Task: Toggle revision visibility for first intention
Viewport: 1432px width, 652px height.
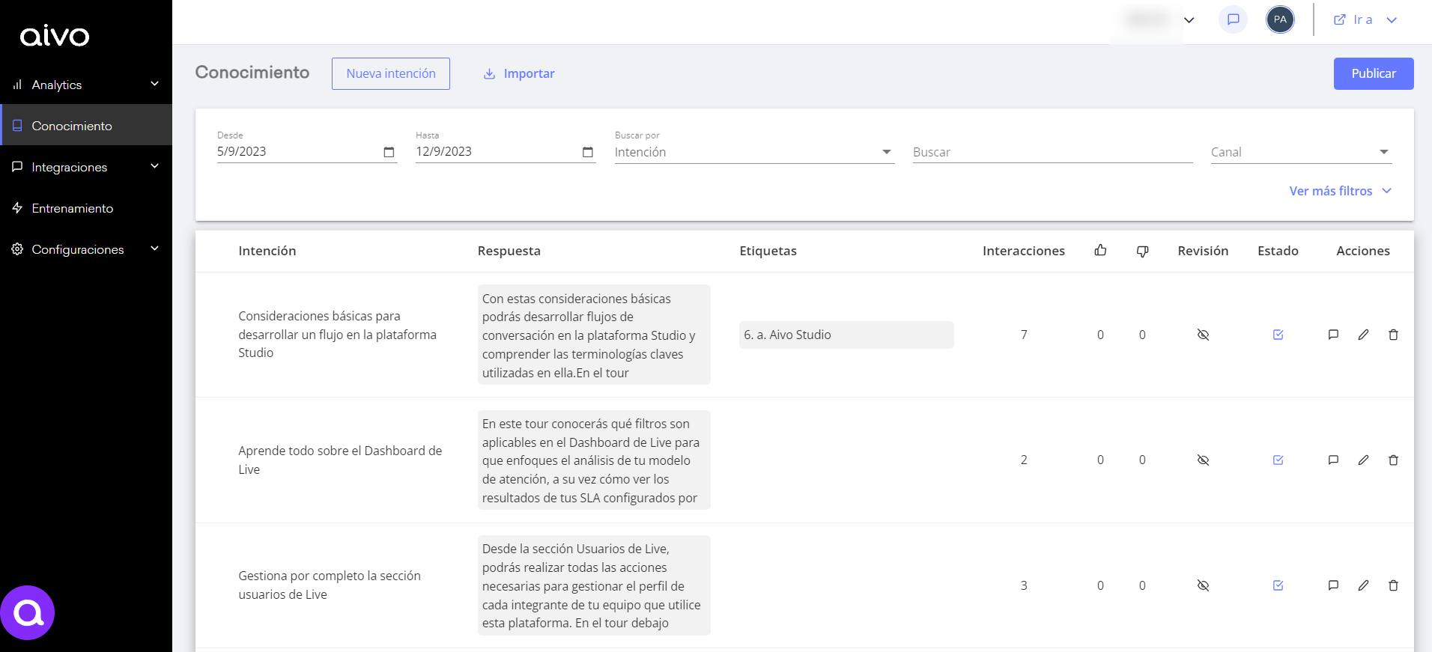Action: click(x=1203, y=335)
